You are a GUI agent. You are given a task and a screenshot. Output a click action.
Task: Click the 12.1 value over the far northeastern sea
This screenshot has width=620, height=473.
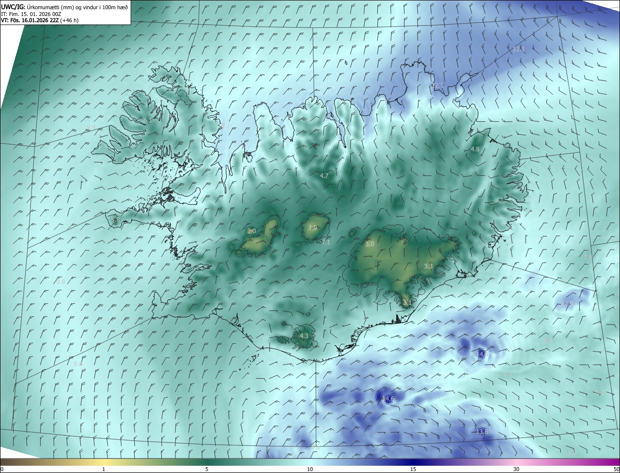pyautogui.click(x=519, y=49)
